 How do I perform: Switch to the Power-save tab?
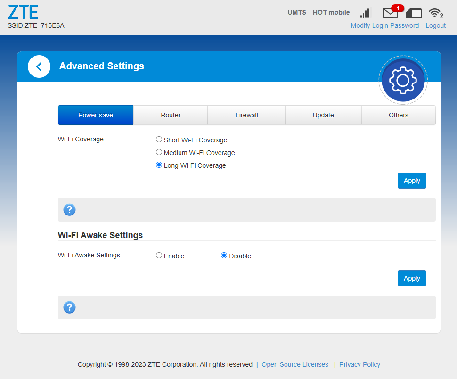96,115
